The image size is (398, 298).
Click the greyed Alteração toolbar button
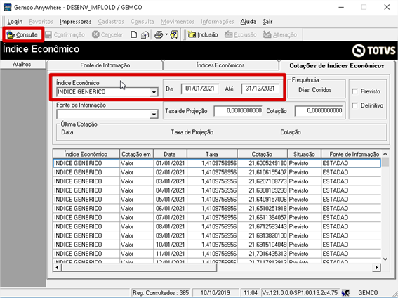[279, 34]
